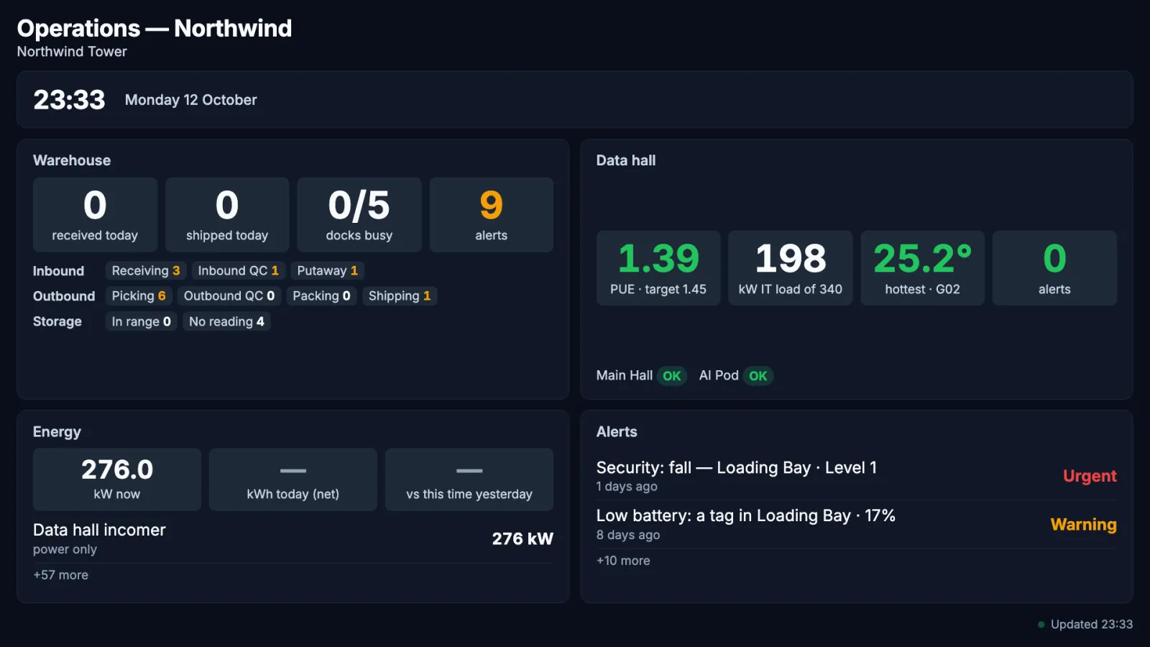The width and height of the screenshot is (1150, 647).
Task: Select the Inbound QC 1 chip
Action: pyautogui.click(x=239, y=271)
